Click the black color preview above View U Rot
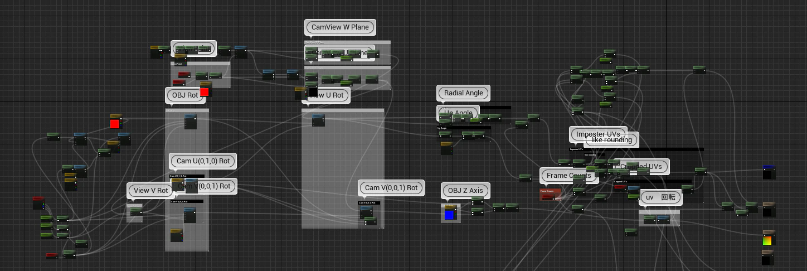 (313, 91)
